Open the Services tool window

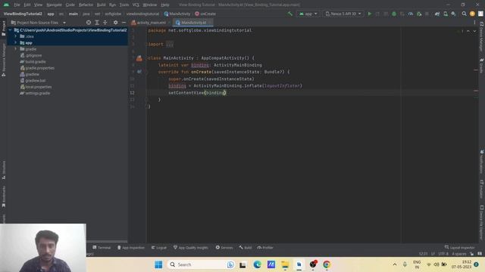pos(224,248)
